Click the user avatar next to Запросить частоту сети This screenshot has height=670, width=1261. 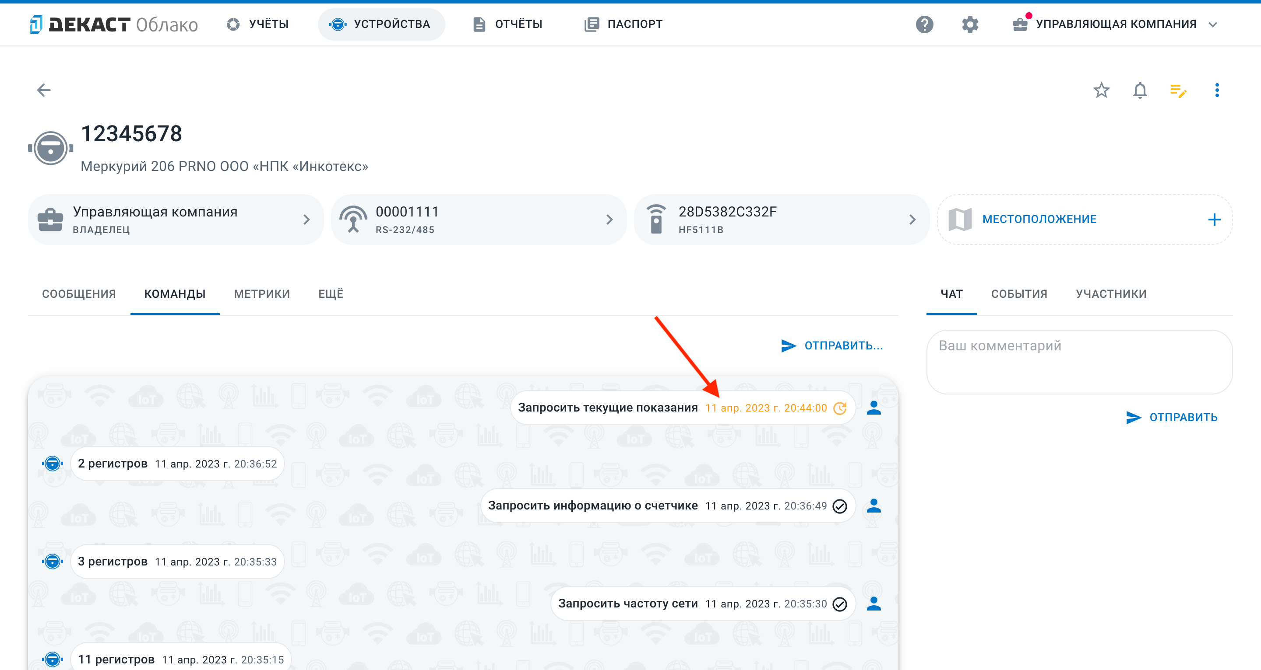pyautogui.click(x=874, y=604)
